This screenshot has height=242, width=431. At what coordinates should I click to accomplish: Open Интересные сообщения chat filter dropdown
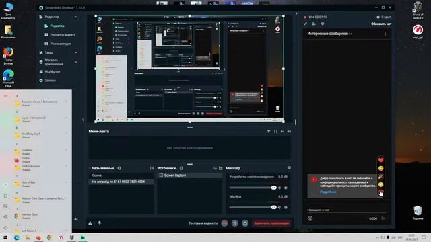329,34
